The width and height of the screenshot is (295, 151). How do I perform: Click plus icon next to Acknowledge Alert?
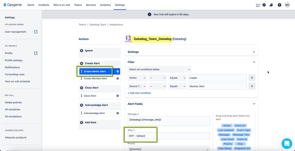(82, 105)
